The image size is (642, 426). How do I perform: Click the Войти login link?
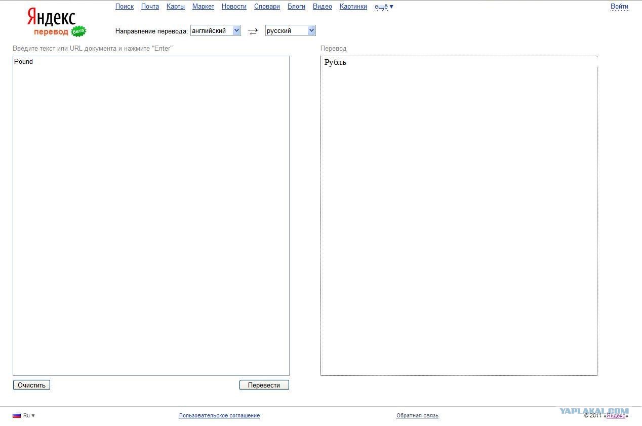(619, 7)
